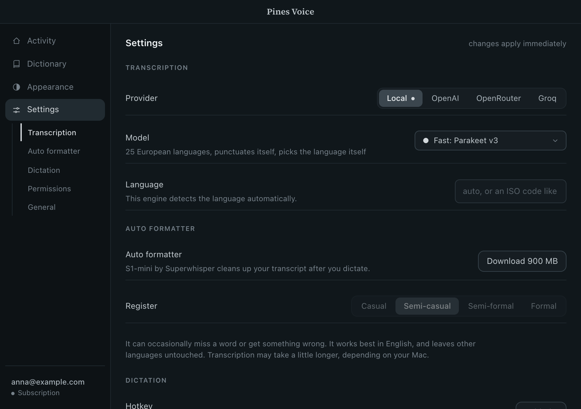The width and height of the screenshot is (581, 409).
Task: Click the Settings page heading
Action: point(144,43)
